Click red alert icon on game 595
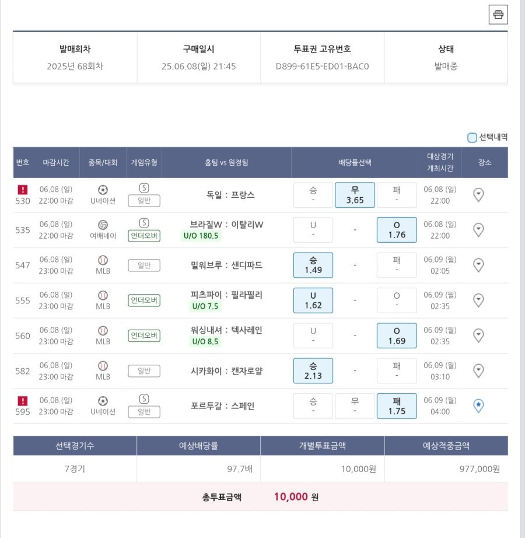This screenshot has width=525, height=538. point(23,400)
